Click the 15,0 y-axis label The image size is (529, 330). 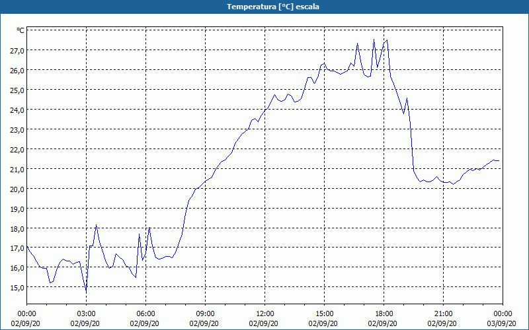(17, 288)
